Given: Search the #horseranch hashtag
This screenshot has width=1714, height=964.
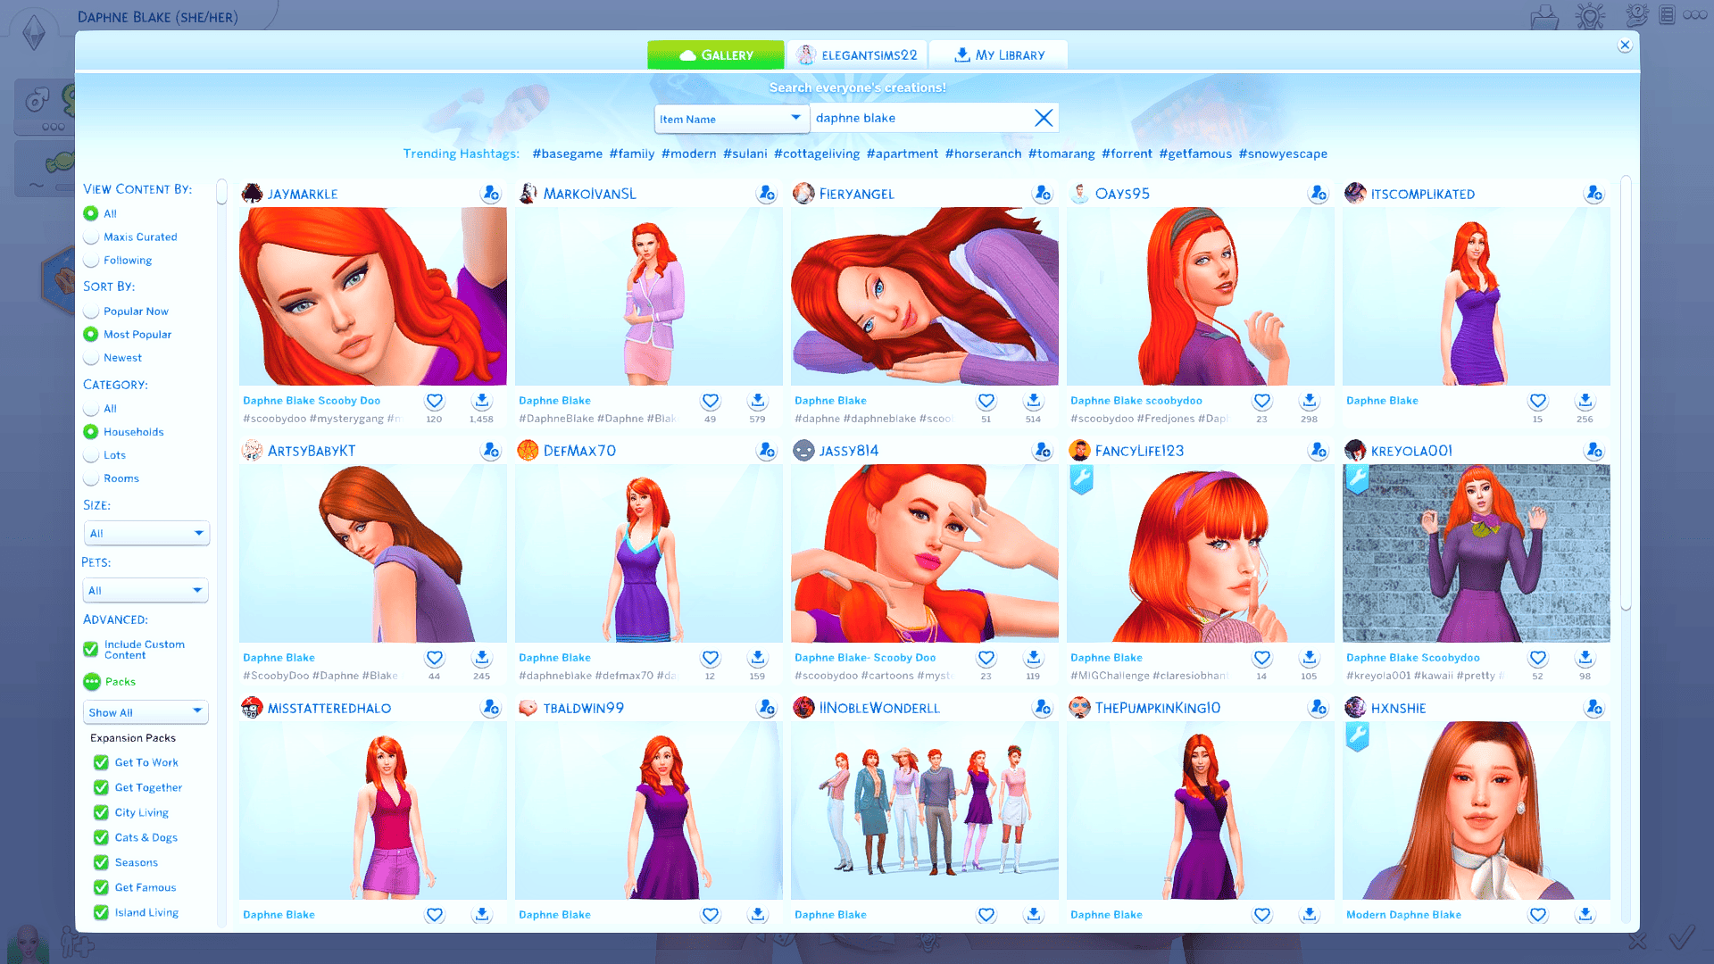Looking at the screenshot, I should click(983, 154).
